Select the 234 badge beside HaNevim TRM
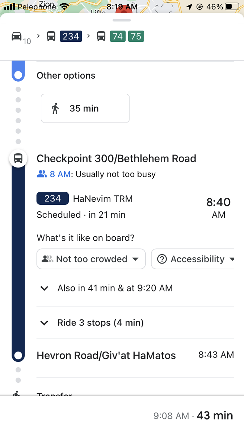244x435 pixels. 52,198
